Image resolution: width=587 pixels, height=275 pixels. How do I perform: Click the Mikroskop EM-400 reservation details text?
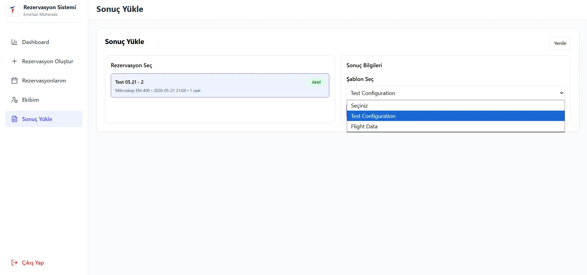(x=158, y=91)
